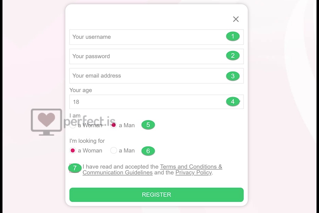Click the green REGISTER button

tap(156, 195)
